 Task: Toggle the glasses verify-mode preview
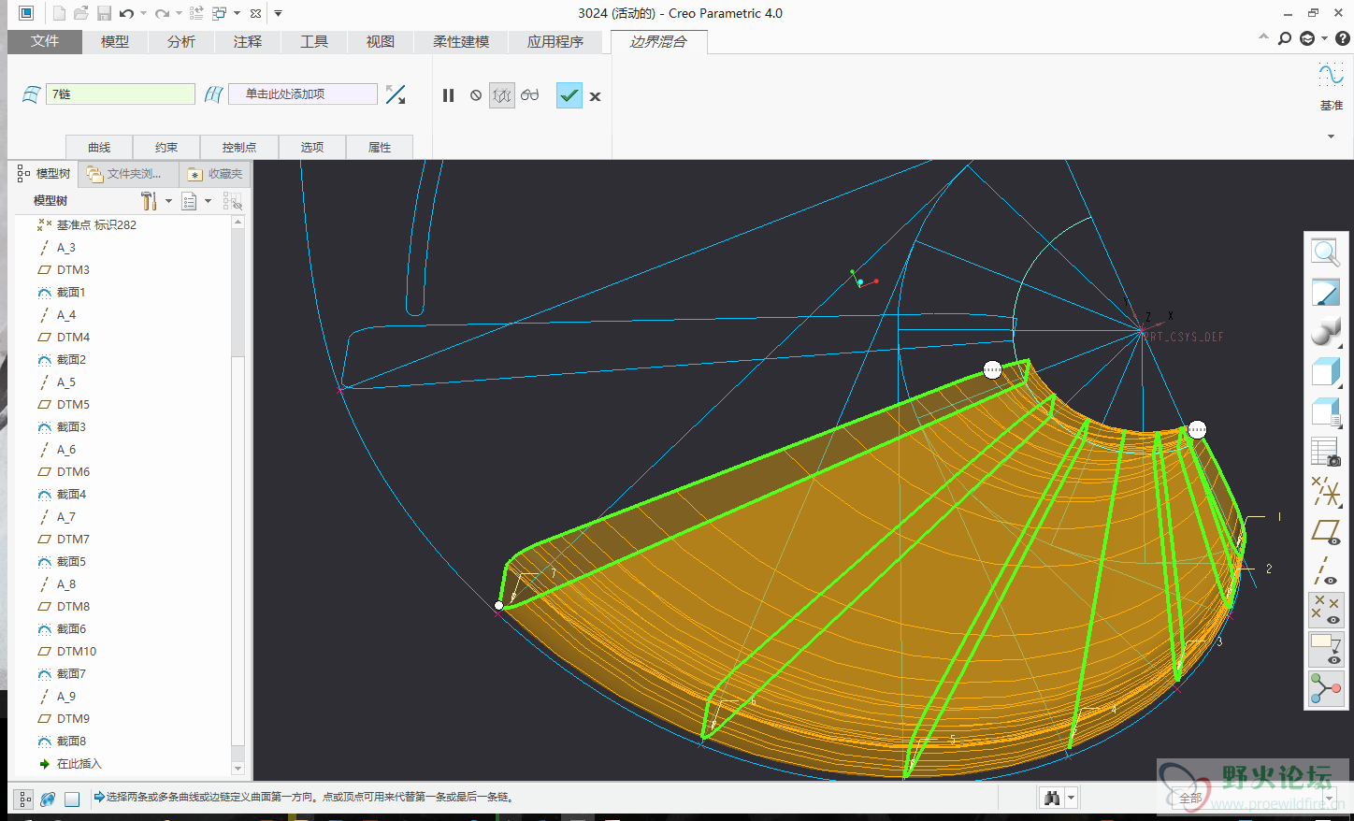coord(530,95)
